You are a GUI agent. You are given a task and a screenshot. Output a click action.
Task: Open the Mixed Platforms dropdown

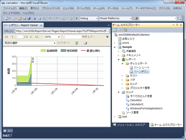coord(131,19)
